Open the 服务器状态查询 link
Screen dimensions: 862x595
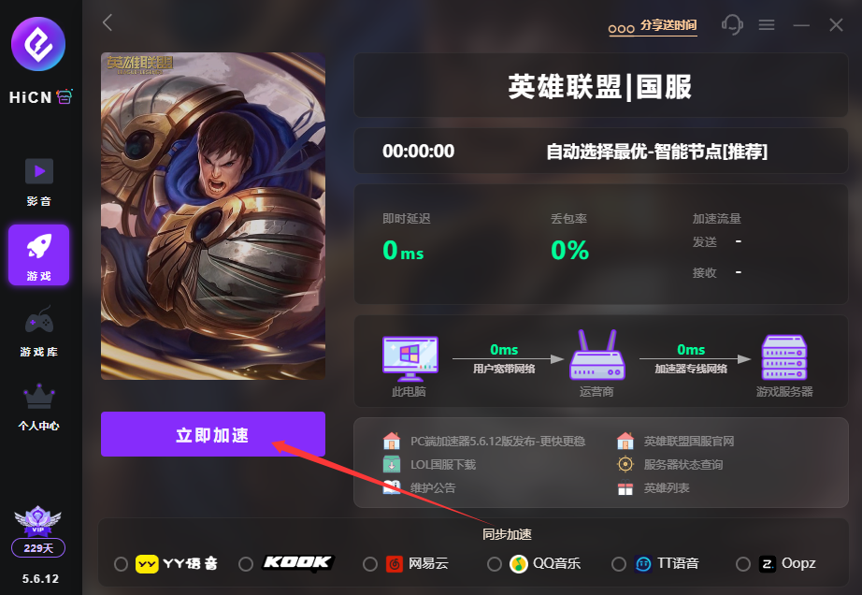coord(683,465)
